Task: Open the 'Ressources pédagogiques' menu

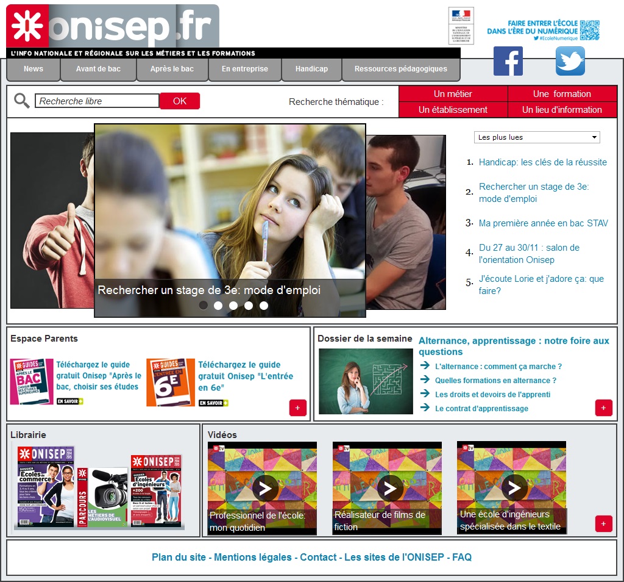Action: click(400, 69)
